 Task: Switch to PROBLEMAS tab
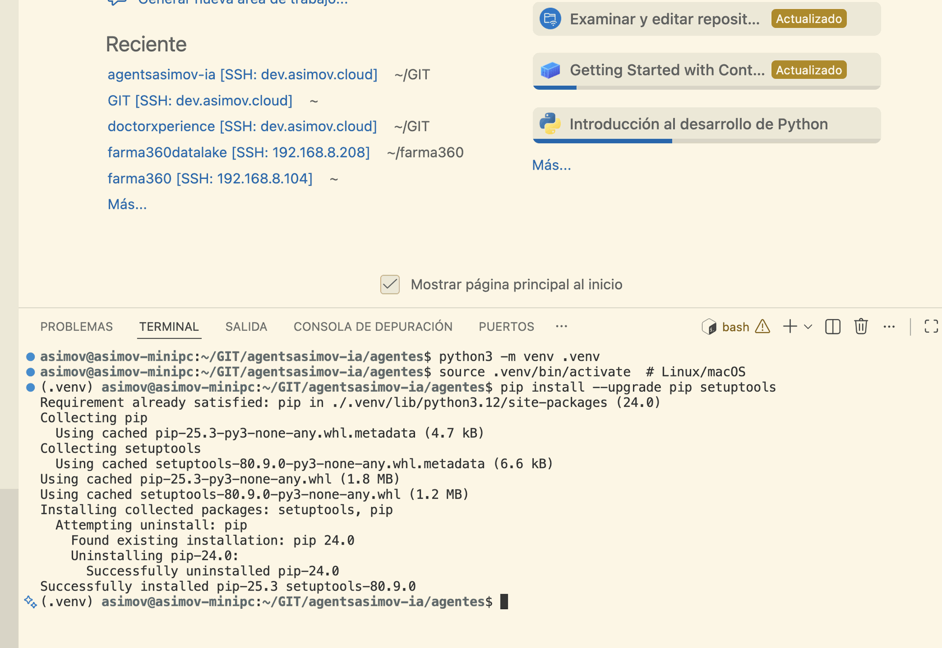(77, 326)
